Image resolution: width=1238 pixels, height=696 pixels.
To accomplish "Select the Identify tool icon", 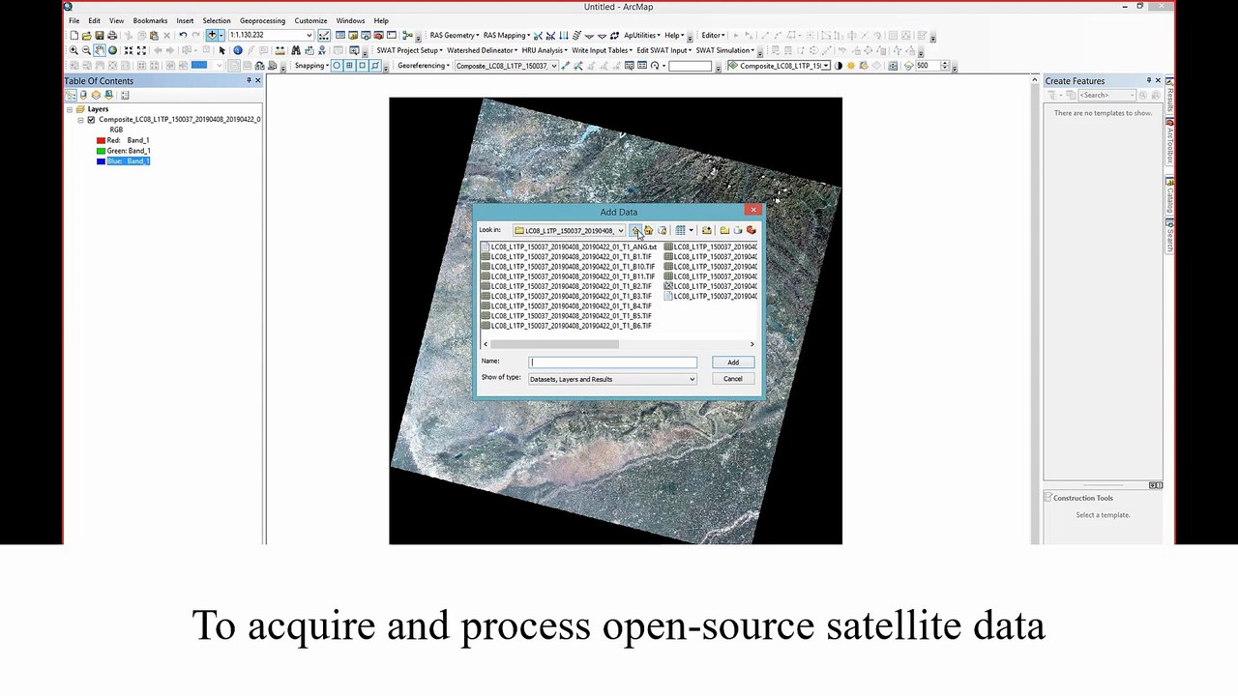I will 238,50.
